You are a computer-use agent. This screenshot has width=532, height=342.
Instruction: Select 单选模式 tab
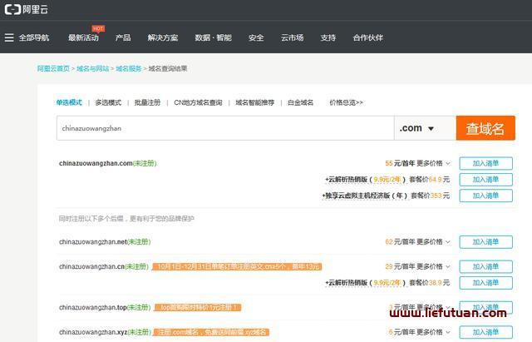(69, 102)
